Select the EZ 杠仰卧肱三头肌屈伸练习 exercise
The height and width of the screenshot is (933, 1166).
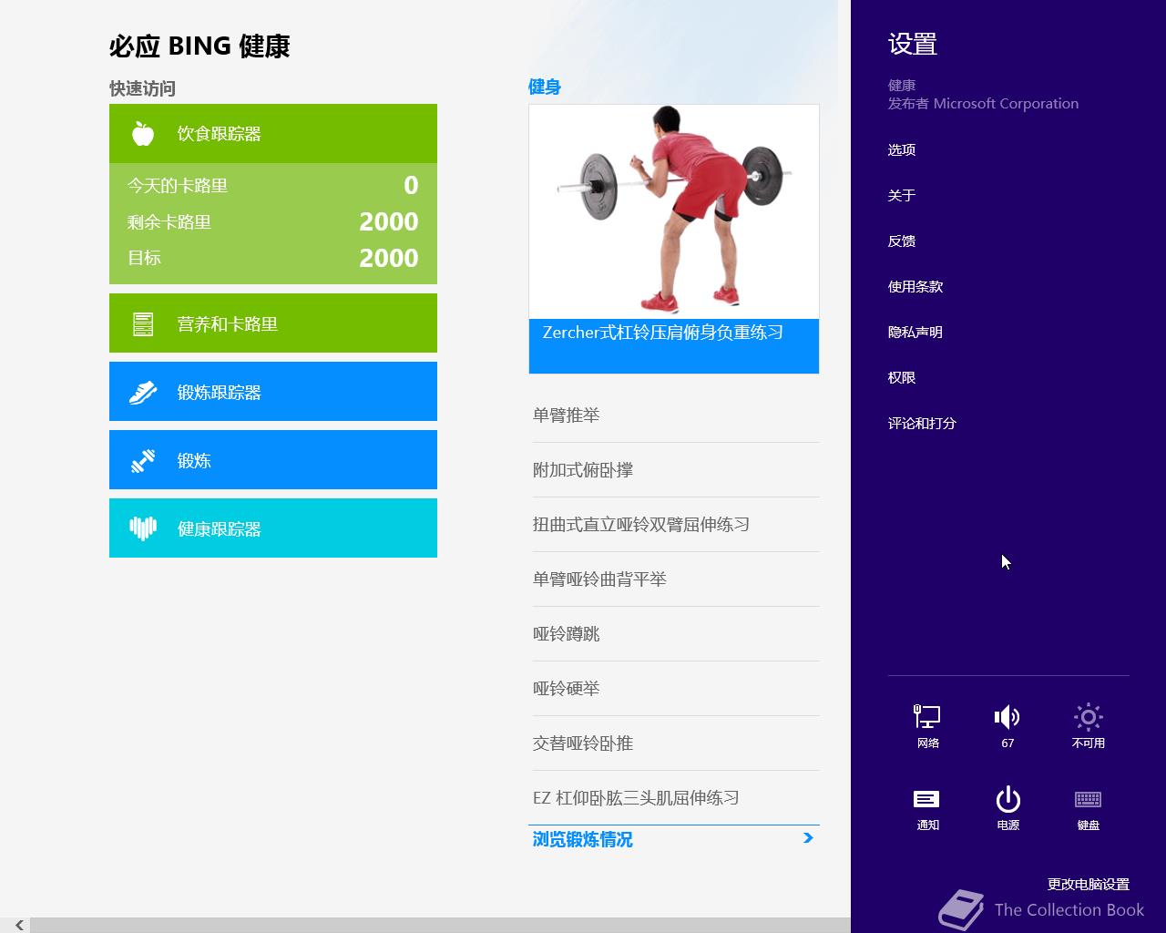[x=676, y=798]
